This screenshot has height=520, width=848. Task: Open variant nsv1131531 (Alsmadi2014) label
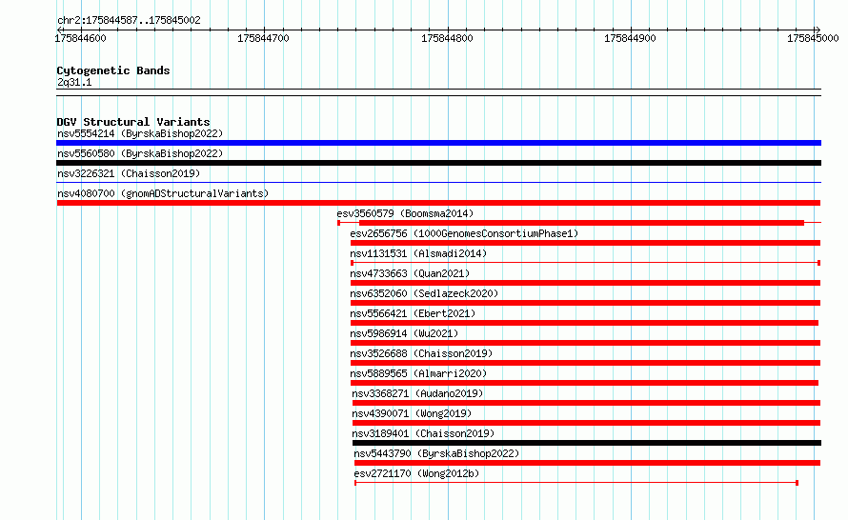(418, 253)
